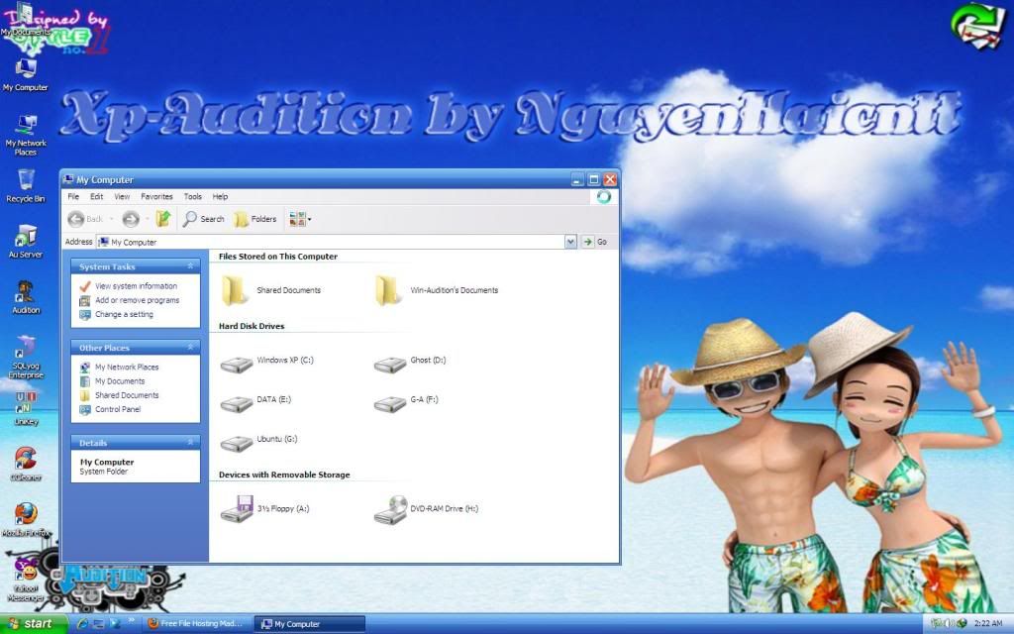1014x634 pixels.
Task: Select the Unikey desktop icon
Action: (x=25, y=409)
